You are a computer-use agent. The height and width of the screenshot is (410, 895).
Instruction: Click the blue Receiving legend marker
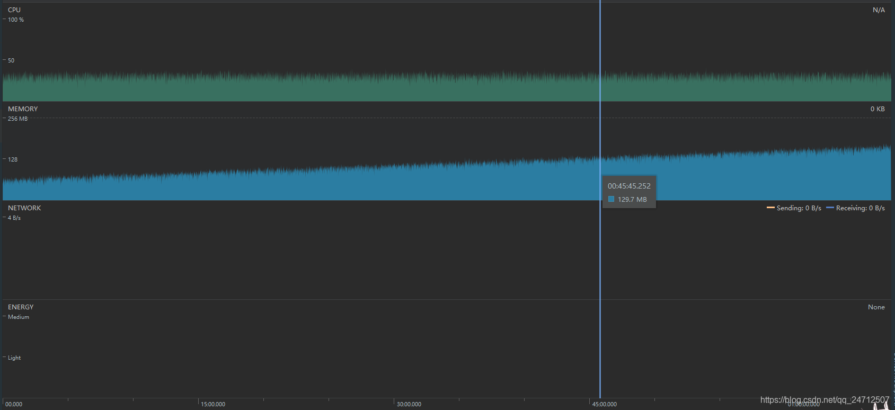[x=830, y=208]
